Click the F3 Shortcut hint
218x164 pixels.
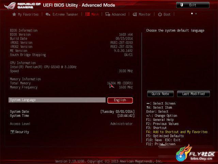(x=156, y=128)
